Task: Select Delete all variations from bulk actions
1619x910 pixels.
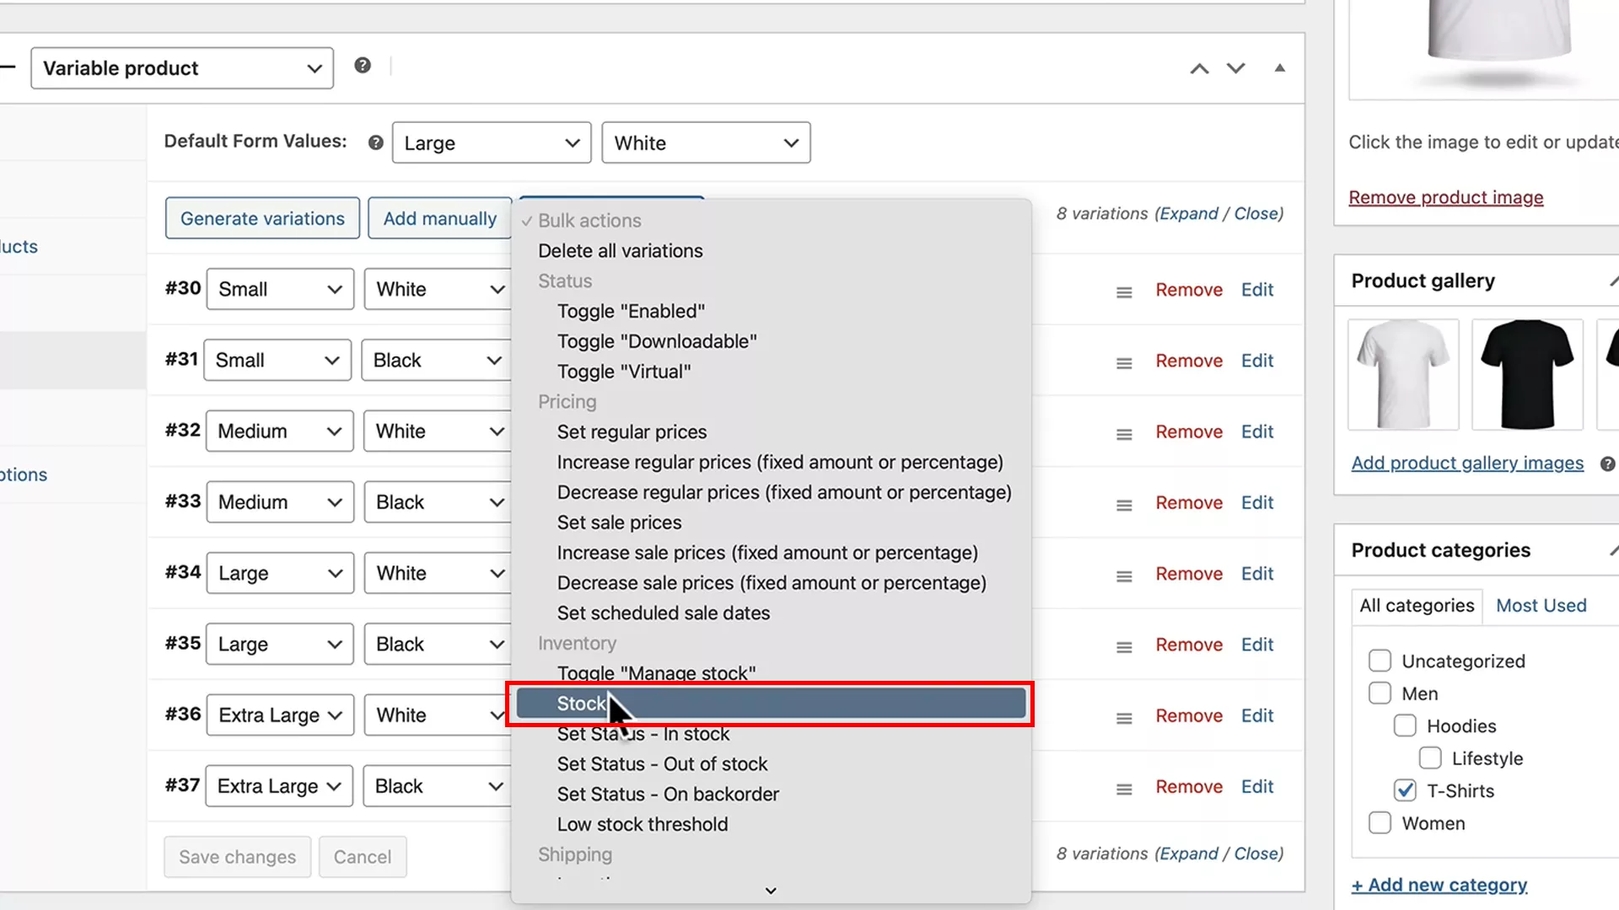Action: click(620, 250)
